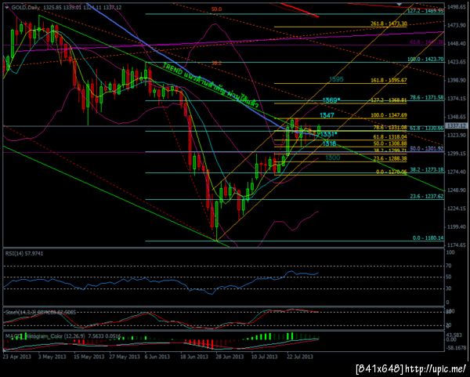
Task: Select the 1174.65 price scale value
Action: pos(457,245)
